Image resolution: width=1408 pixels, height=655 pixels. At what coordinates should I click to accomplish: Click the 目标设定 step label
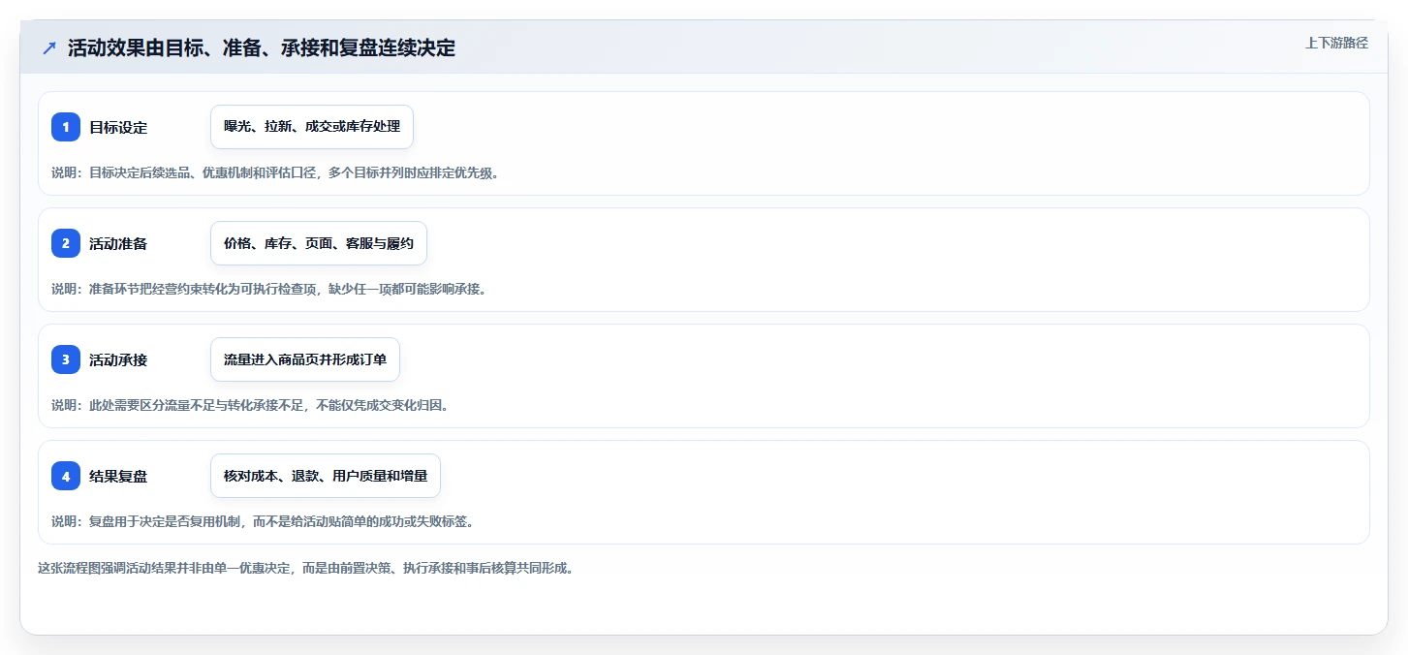tap(118, 127)
